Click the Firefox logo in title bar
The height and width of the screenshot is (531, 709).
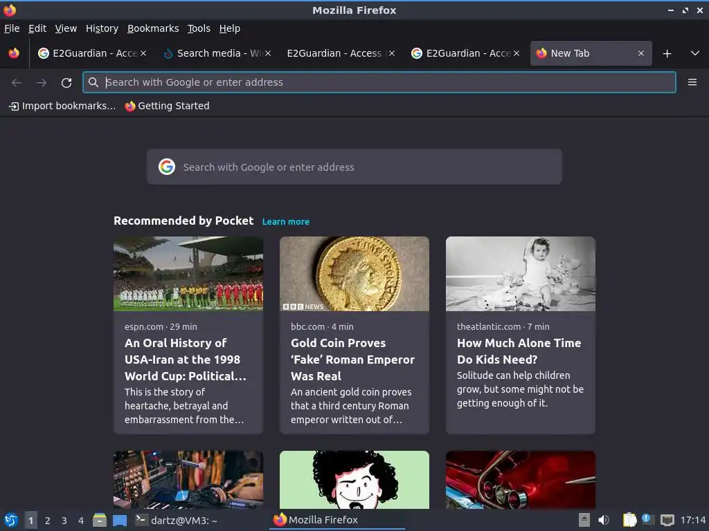click(x=10, y=10)
